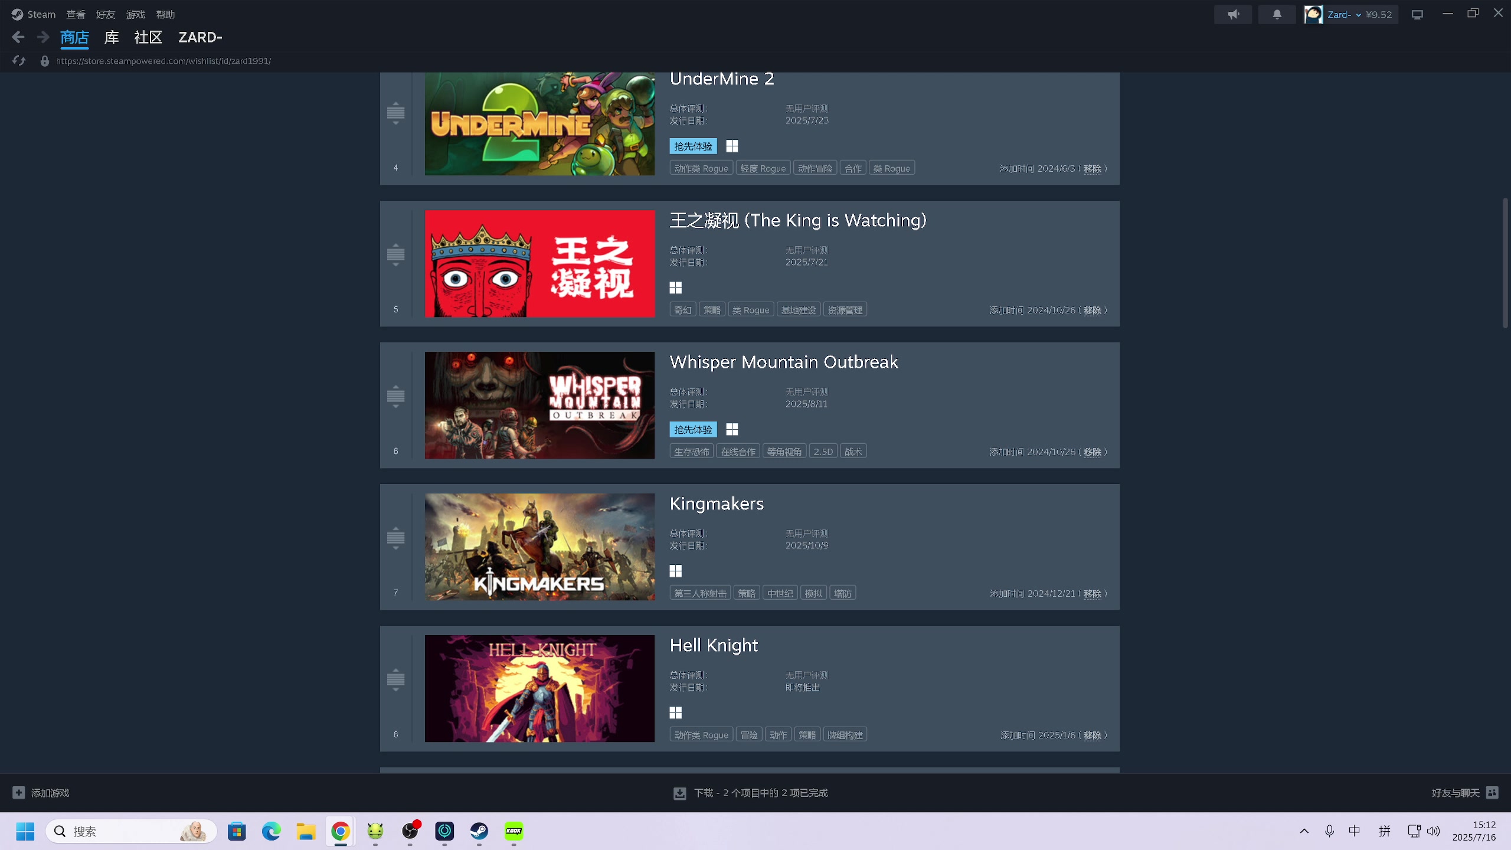Screen dimensions: 1511x850
Task: Click the downloads icon in bottom bar
Action: coord(680,793)
